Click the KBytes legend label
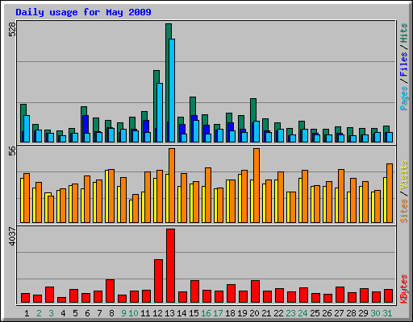 [404, 289]
